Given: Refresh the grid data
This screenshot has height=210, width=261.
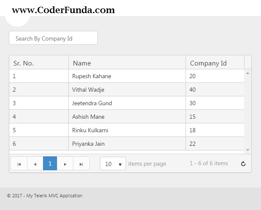Looking at the screenshot, I should click(243, 164).
